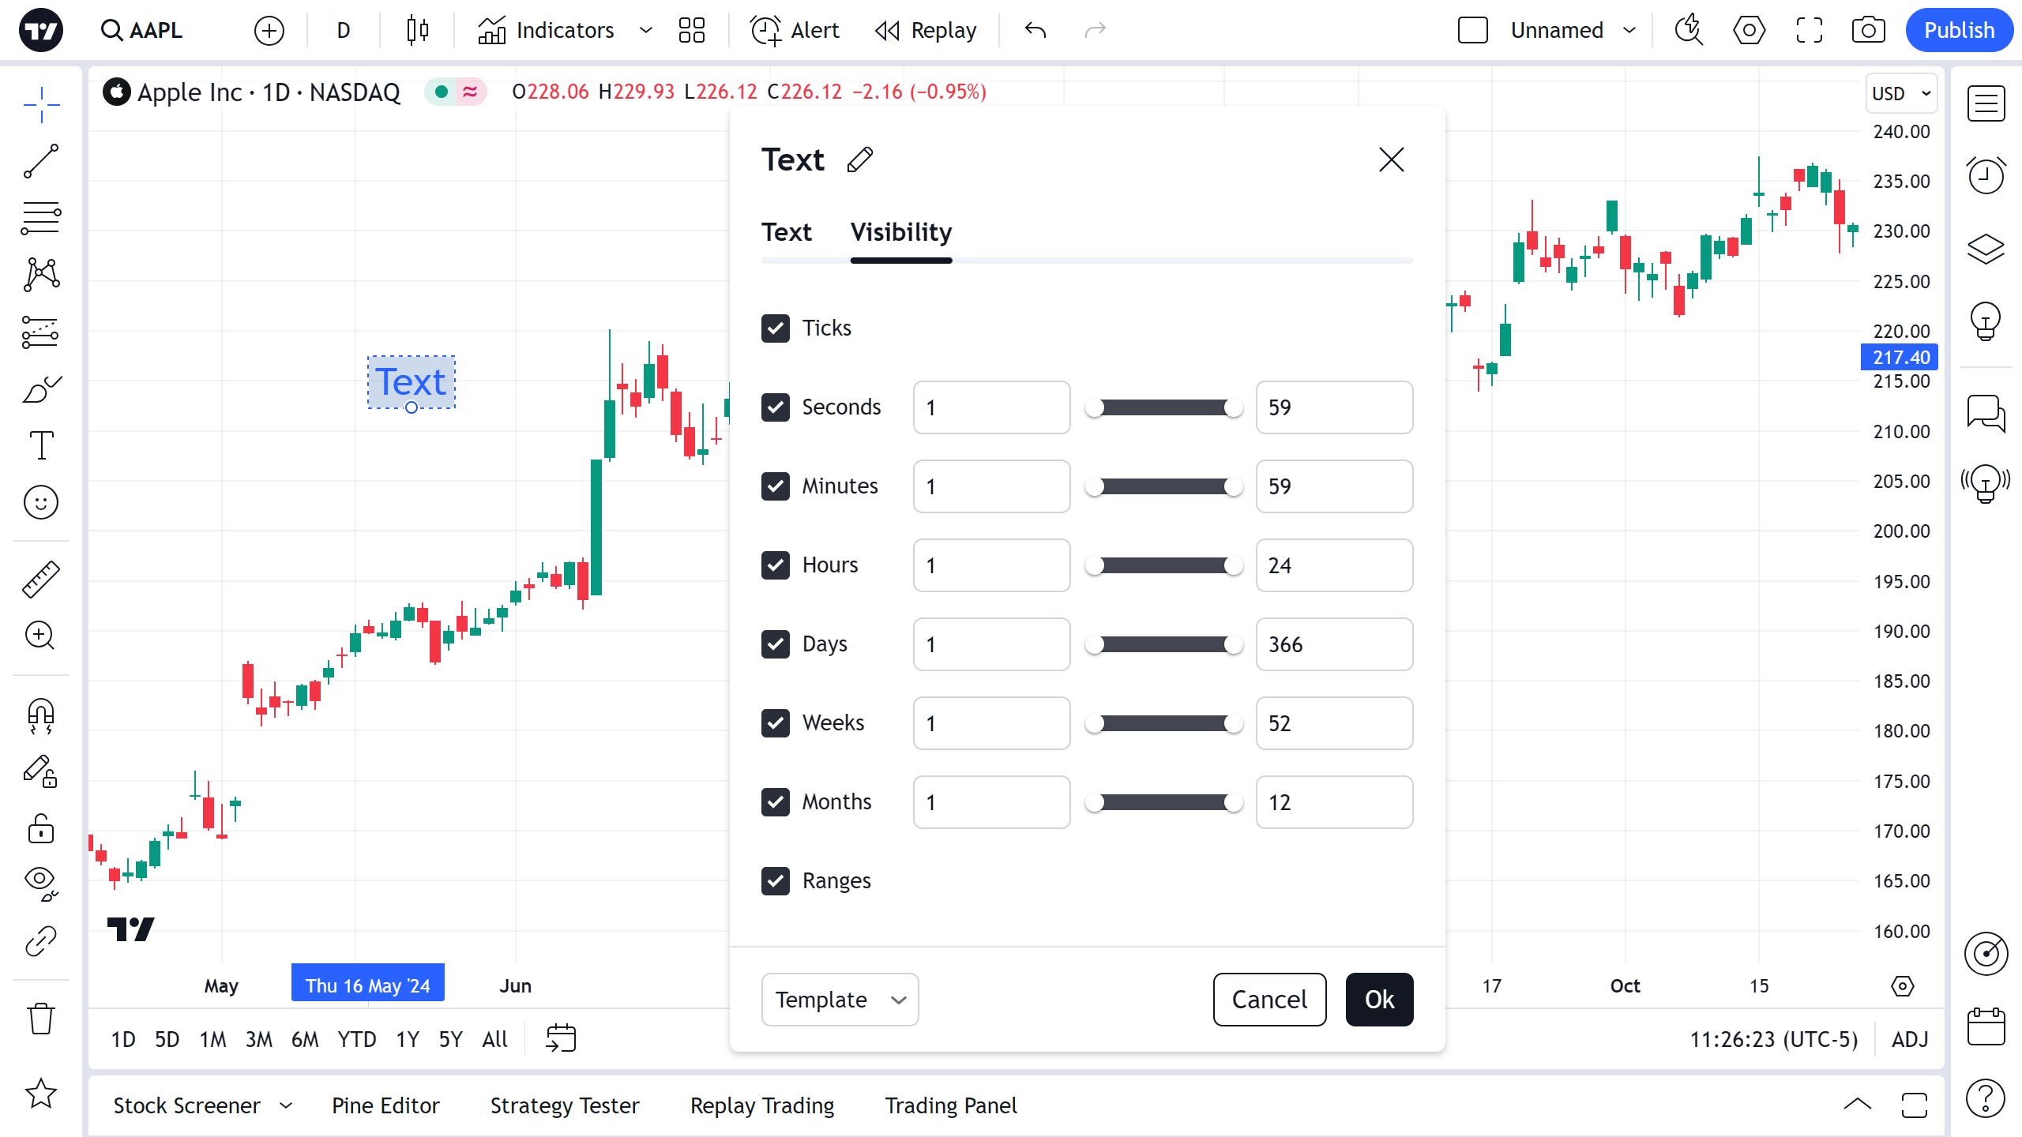Take a snapshot with camera icon
This screenshot has width=2022, height=1137.
click(x=1868, y=31)
